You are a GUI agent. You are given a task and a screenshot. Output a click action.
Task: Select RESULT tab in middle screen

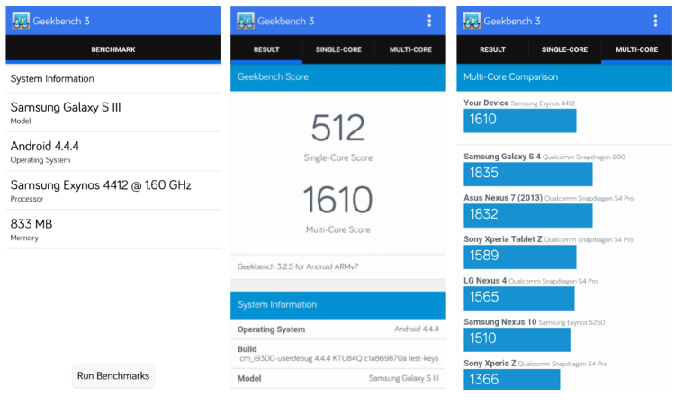(266, 49)
